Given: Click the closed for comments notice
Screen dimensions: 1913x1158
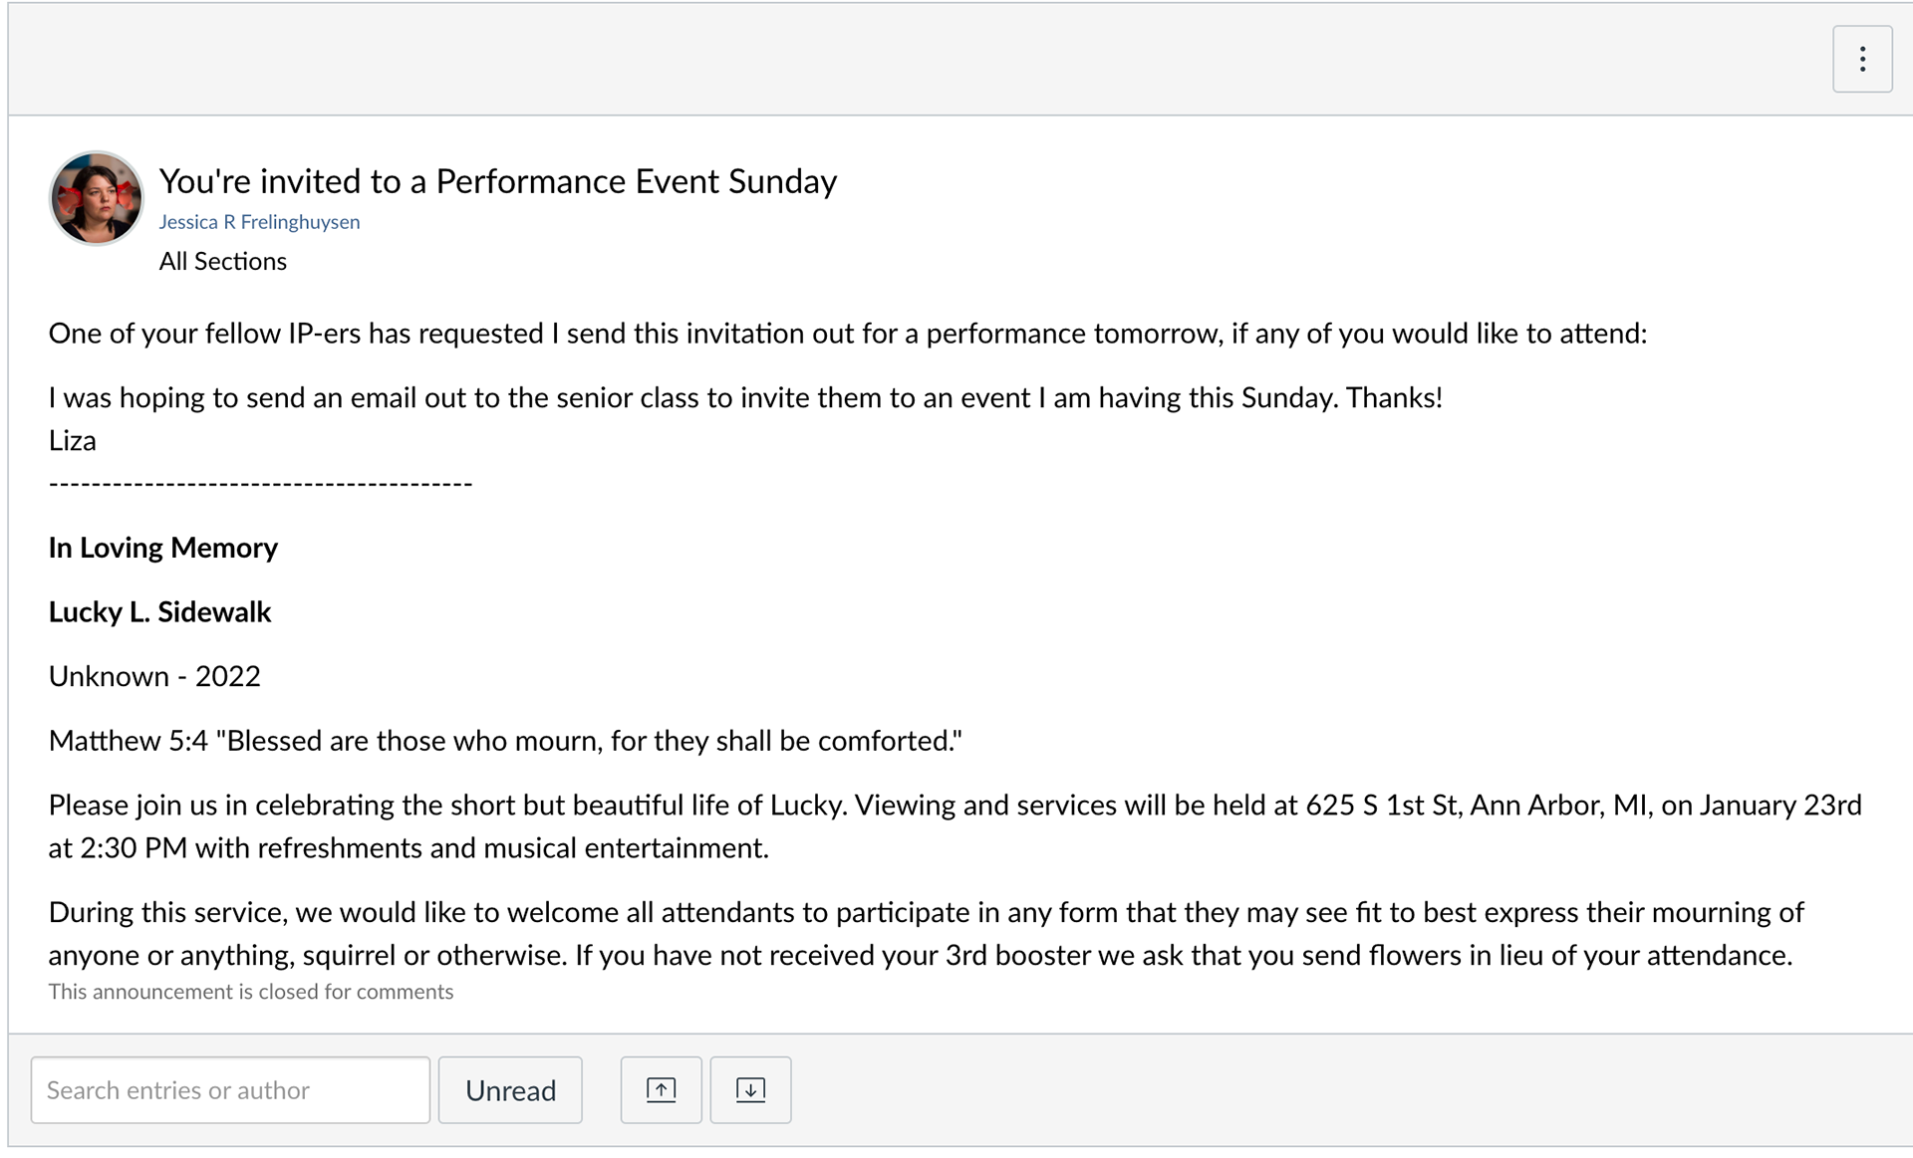Looking at the screenshot, I should 251,992.
